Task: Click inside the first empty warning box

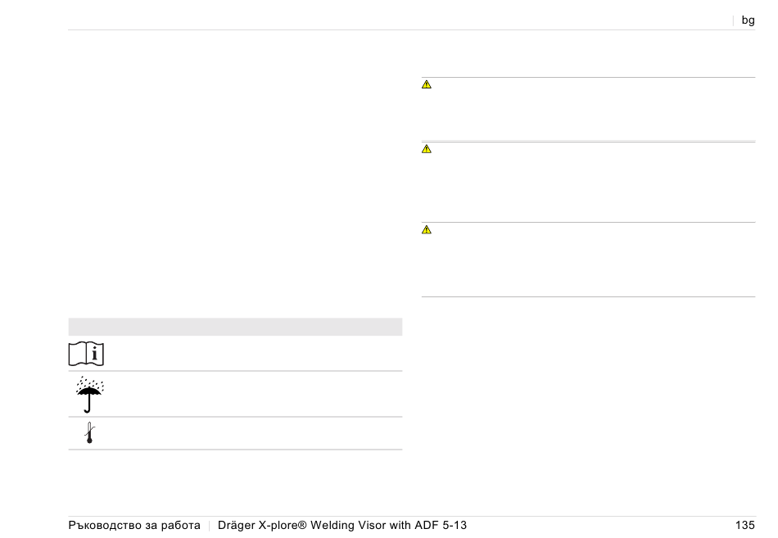Action: pyautogui.click(x=589, y=109)
